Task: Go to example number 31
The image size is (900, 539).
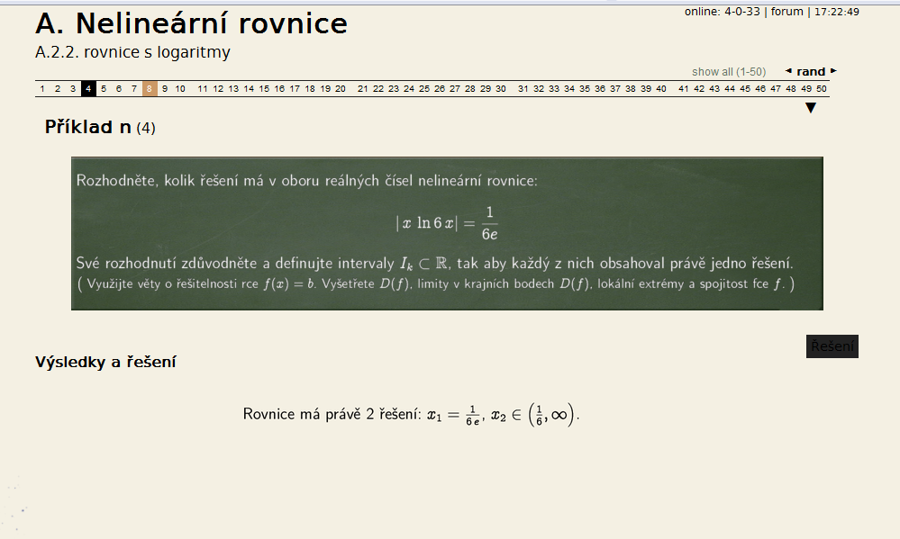Action: point(523,88)
